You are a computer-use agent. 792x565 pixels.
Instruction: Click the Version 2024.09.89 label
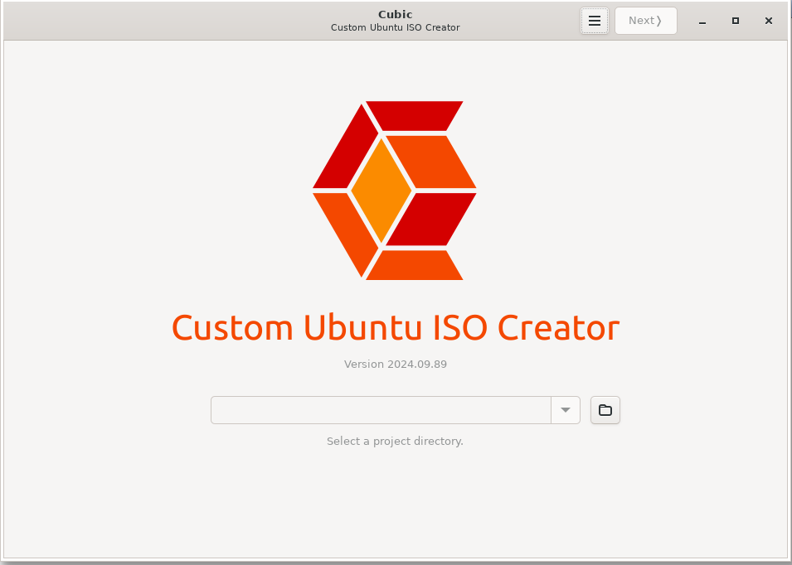click(396, 364)
